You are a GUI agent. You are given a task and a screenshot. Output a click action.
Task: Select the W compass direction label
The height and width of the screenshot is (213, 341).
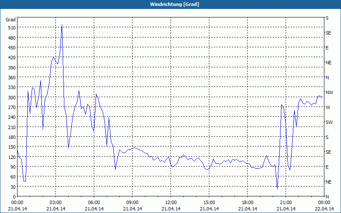pos(328,107)
